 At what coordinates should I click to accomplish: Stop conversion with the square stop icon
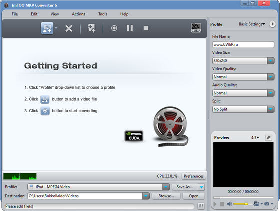tap(146, 28)
